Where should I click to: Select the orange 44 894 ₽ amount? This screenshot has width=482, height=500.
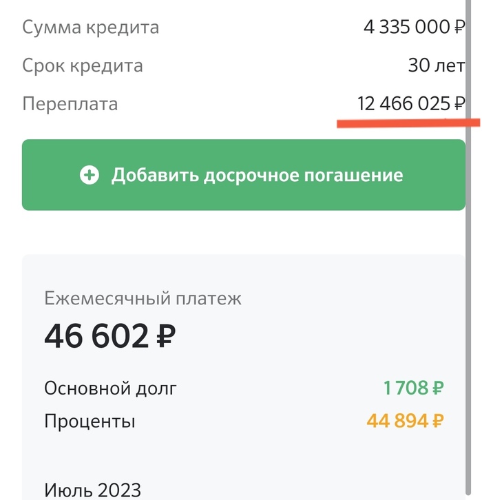pyautogui.click(x=405, y=421)
